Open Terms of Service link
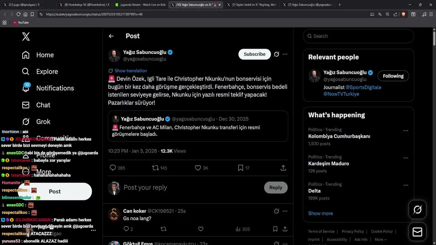Viewport: 436px width, 245px height. coord(321,231)
